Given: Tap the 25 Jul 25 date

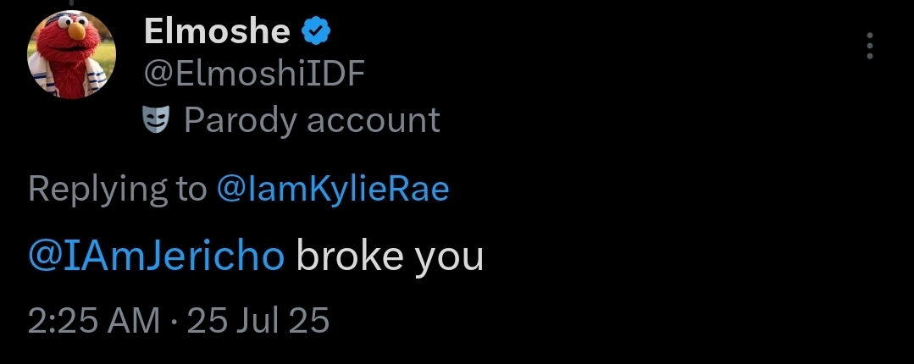Looking at the screenshot, I should click(258, 321).
